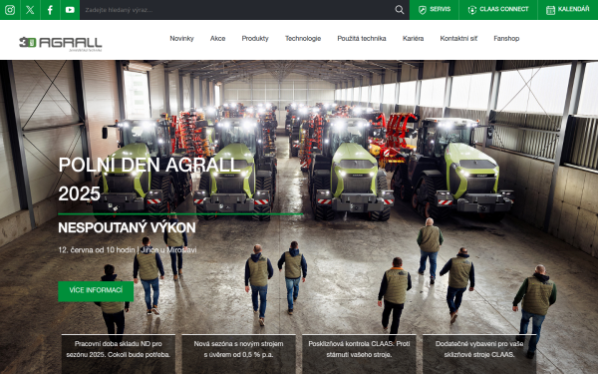Open the Kalendář button
The image size is (598, 374).
coord(568,10)
